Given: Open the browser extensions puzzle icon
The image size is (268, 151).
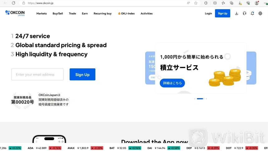Looking at the screenshot, I should (x=206, y=3).
